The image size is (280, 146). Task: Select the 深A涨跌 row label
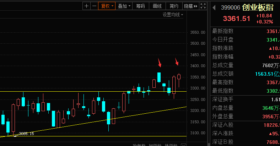pos(223,133)
